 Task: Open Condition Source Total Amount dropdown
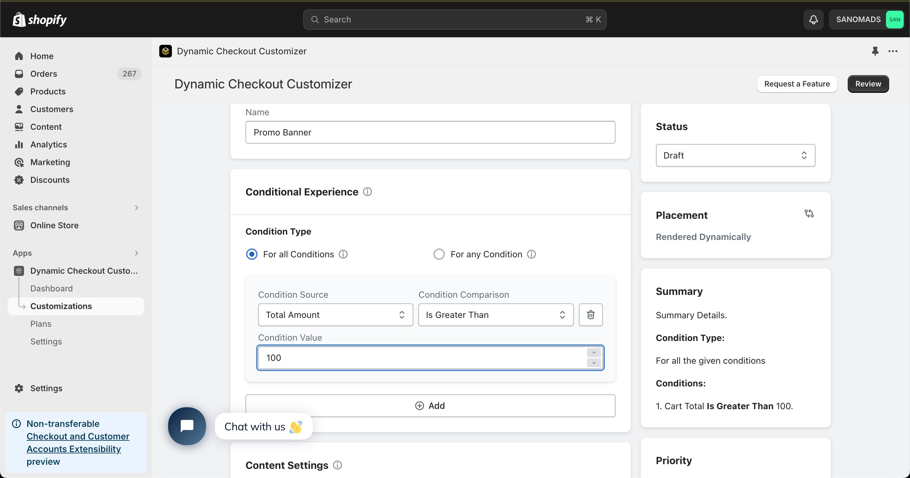click(335, 314)
